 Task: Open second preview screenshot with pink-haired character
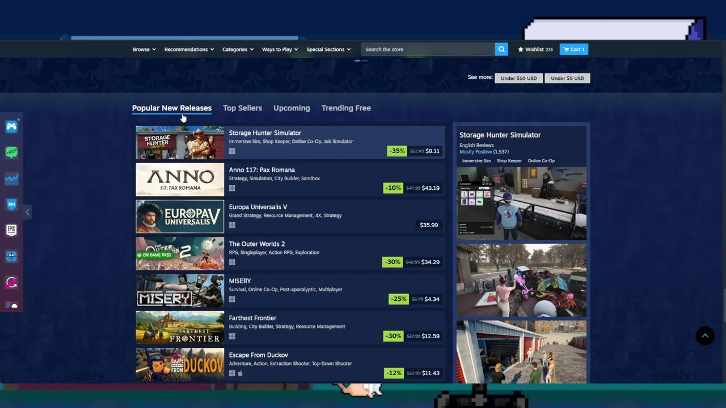[521, 280]
